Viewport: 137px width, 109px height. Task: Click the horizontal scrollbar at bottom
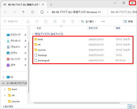77,103
